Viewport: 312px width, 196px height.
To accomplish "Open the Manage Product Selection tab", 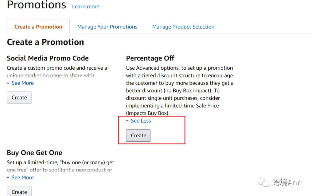I will pos(183,27).
